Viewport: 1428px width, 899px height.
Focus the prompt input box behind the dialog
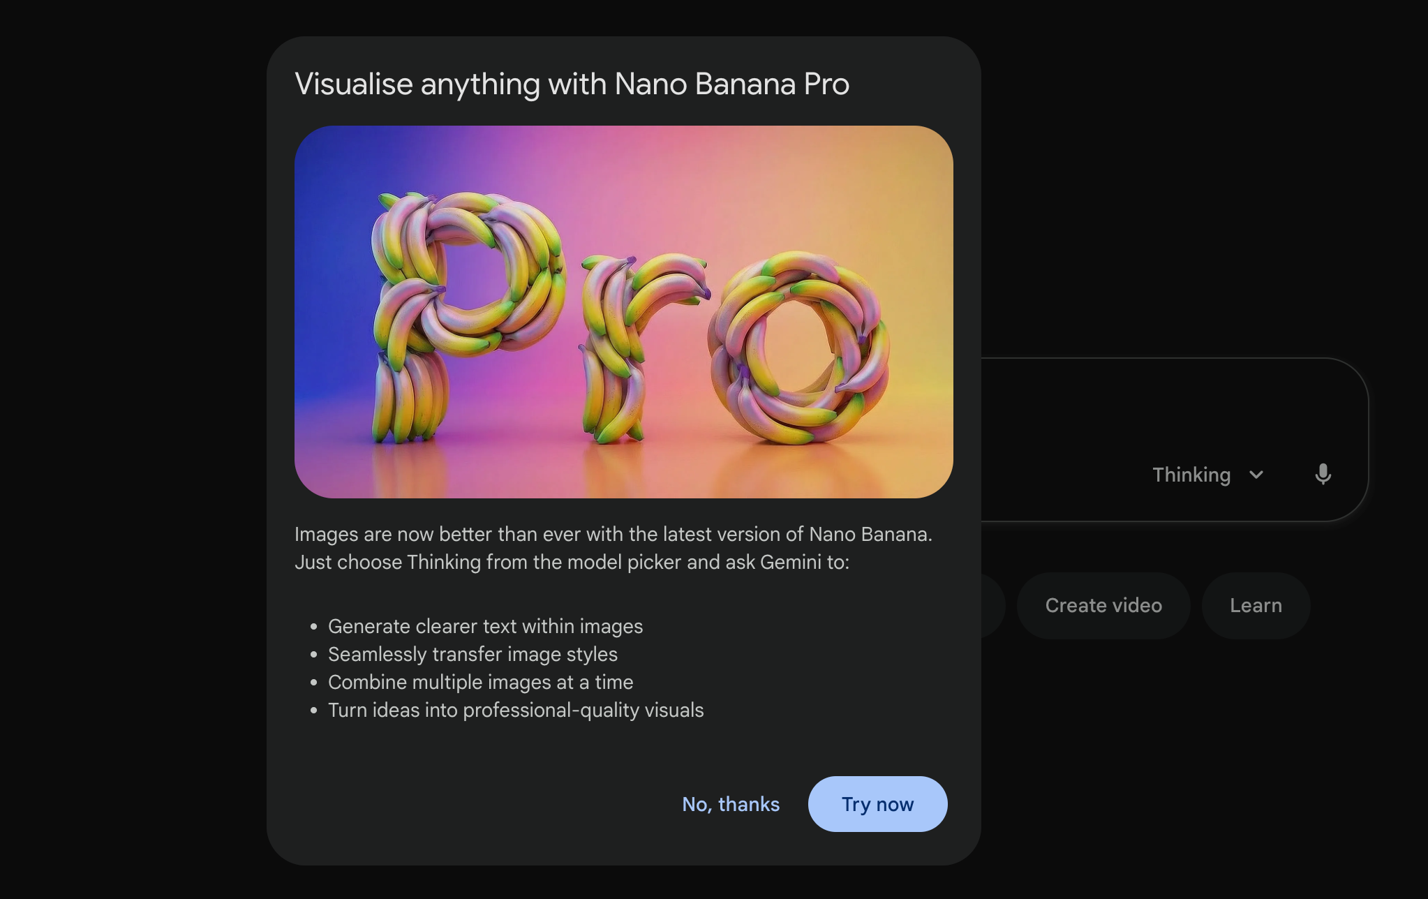tap(1152, 405)
